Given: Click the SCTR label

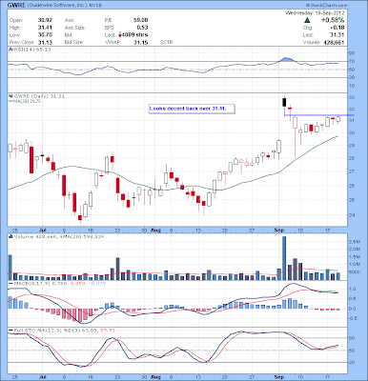Looking at the screenshot, I should pos(166,42).
